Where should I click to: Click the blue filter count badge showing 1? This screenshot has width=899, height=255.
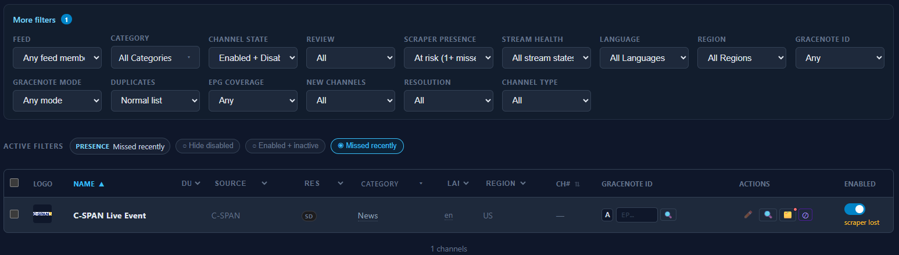[66, 20]
